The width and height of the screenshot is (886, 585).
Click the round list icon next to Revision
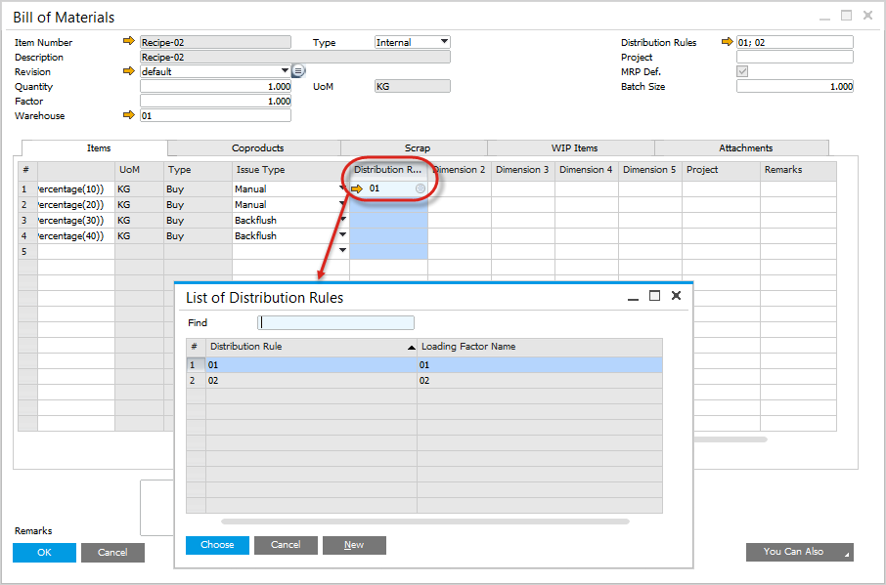(x=298, y=71)
